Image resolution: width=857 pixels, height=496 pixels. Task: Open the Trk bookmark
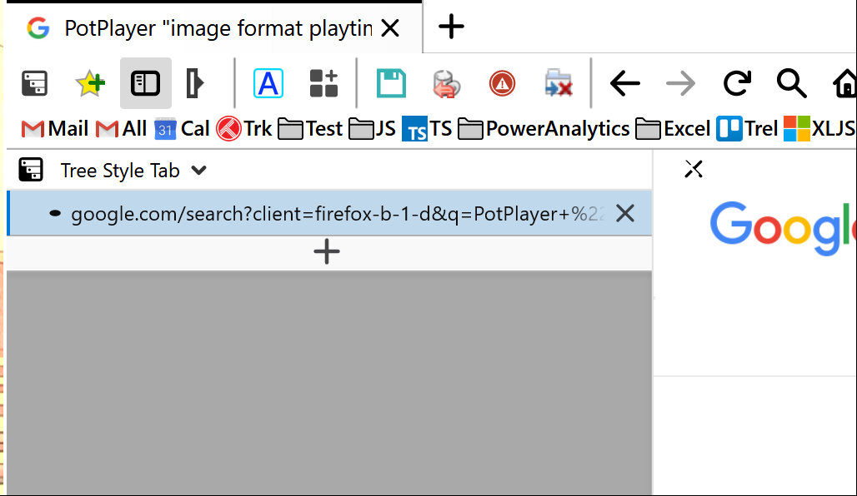[243, 129]
